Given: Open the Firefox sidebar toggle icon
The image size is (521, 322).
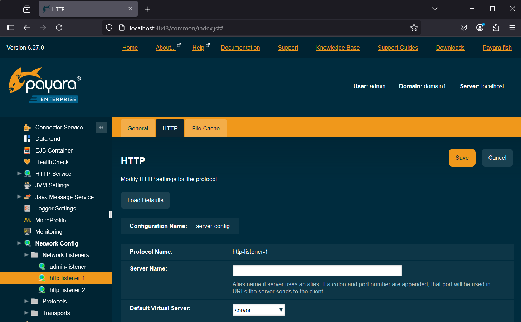Looking at the screenshot, I should pyautogui.click(x=11, y=28).
